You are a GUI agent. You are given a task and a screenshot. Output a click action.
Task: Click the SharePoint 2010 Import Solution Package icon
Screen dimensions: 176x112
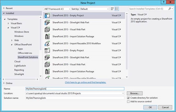[x=47, y=72]
